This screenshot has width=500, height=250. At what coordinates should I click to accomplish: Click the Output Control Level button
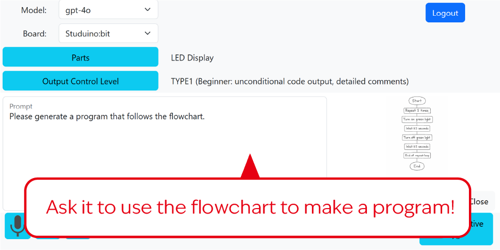click(80, 81)
